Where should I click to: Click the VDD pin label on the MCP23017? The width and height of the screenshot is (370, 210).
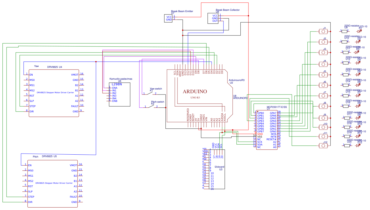[x=260, y=134]
